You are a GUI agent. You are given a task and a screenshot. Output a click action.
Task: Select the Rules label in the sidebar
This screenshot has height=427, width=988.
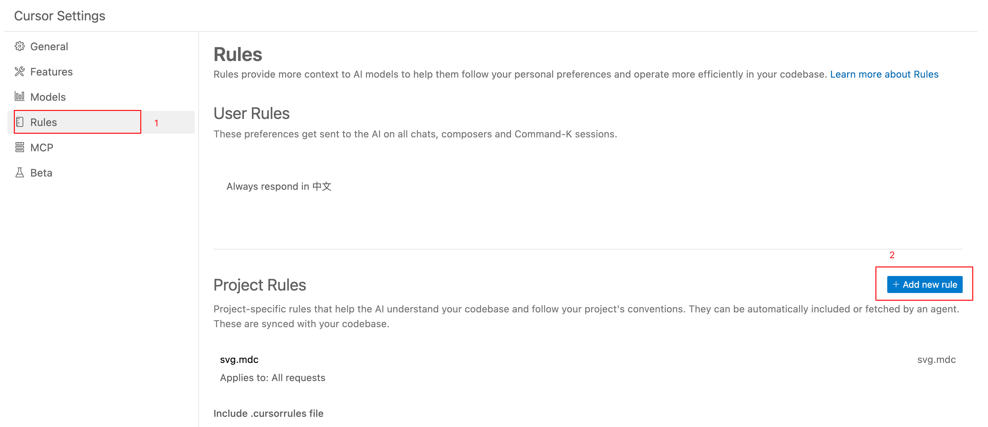pos(44,122)
